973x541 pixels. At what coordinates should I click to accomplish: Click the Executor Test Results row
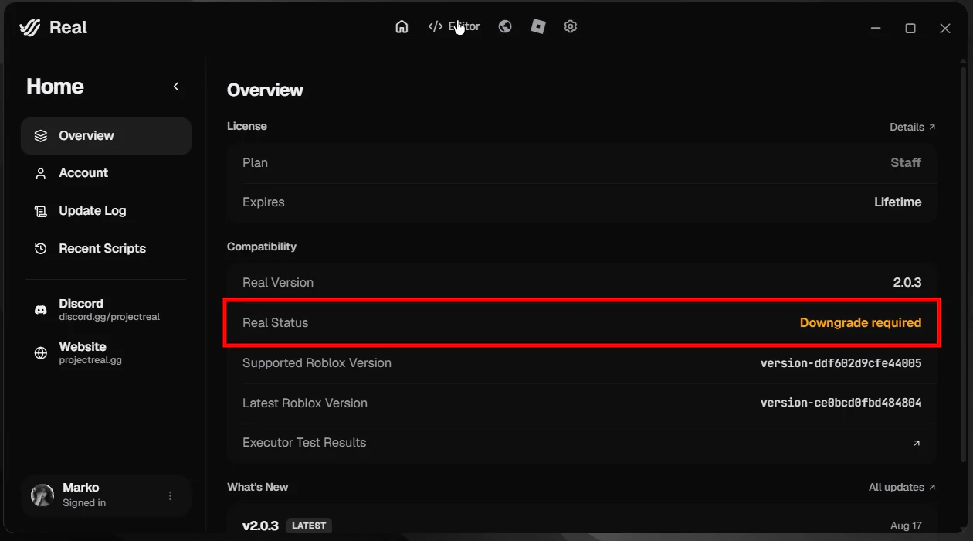tap(581, 443)
